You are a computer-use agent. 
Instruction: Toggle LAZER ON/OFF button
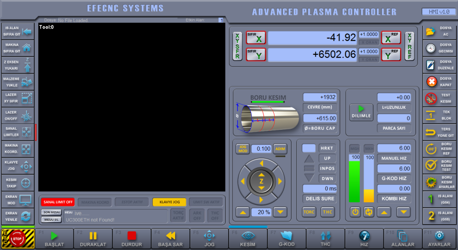click(18, 115)
